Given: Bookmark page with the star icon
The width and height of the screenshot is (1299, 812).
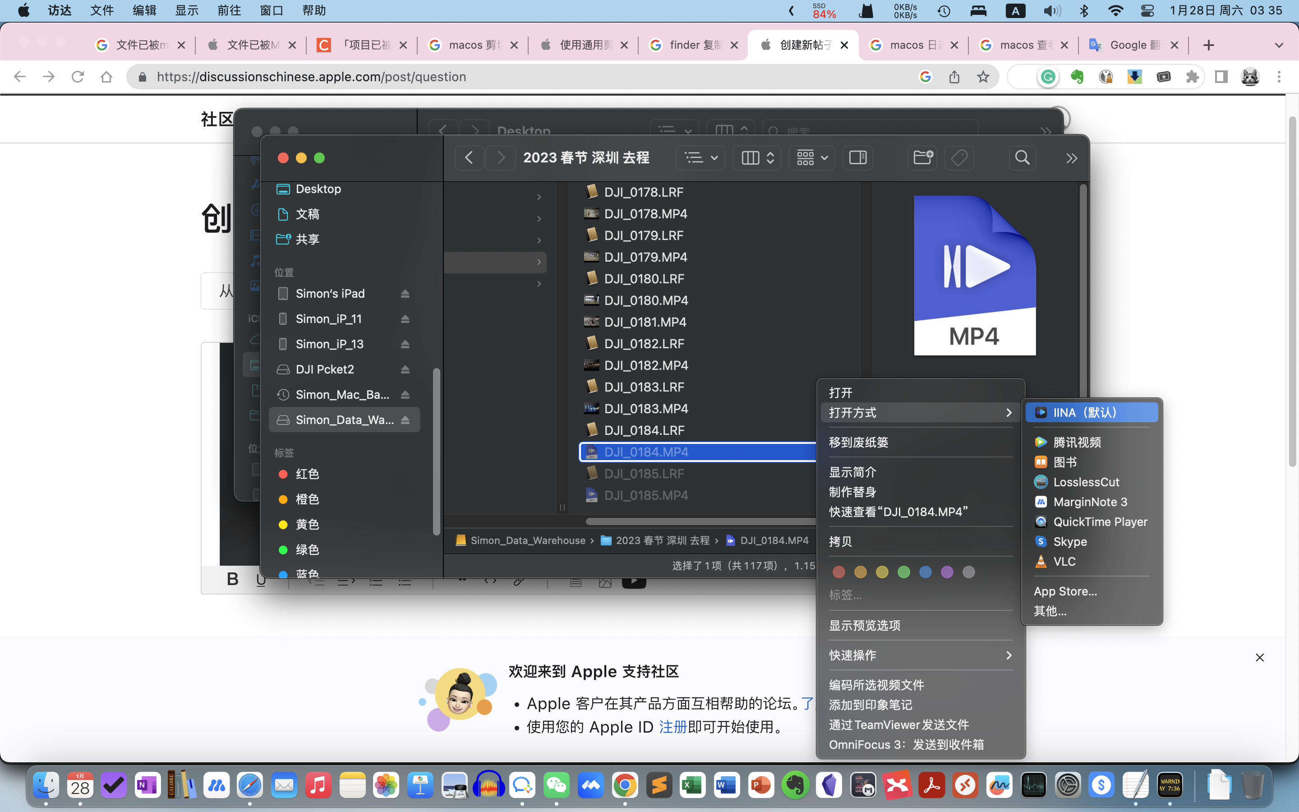Looking at the screenshot, I should coord(983,77).
